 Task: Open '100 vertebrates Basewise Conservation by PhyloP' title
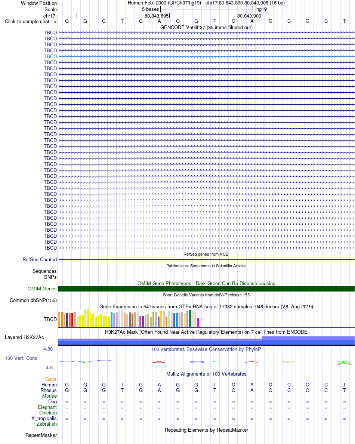point(206,349)
